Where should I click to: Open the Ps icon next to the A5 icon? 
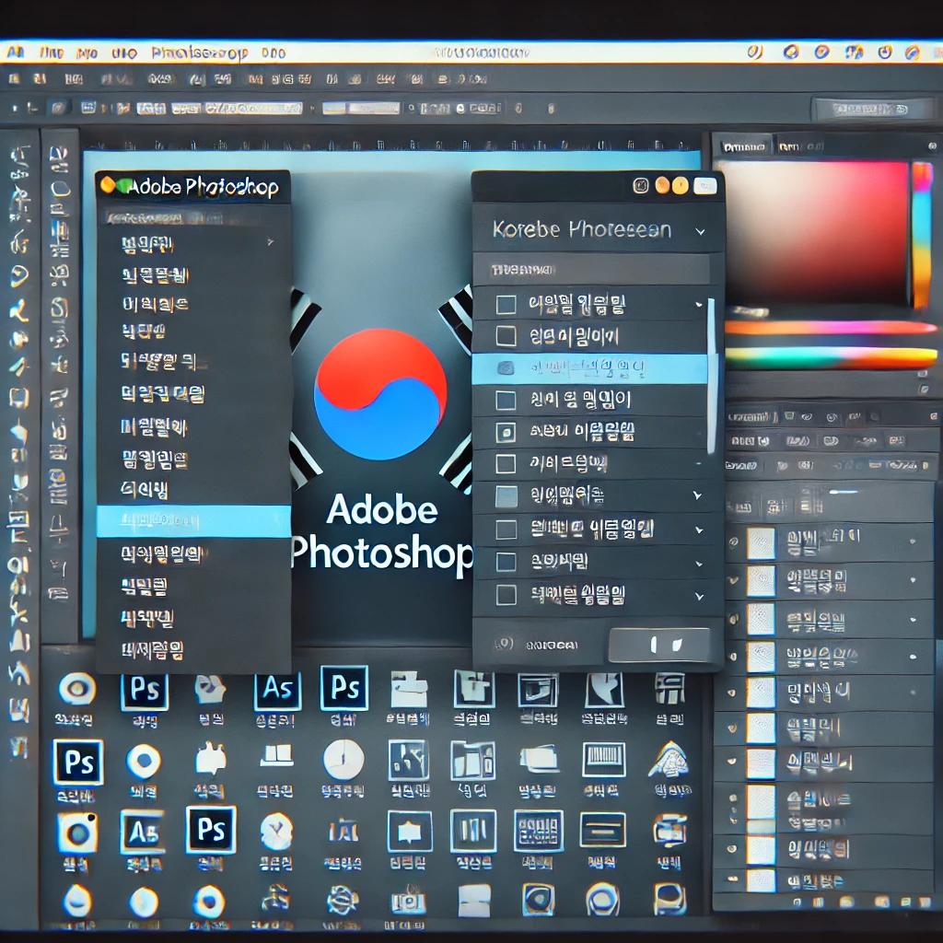(211, 830)
